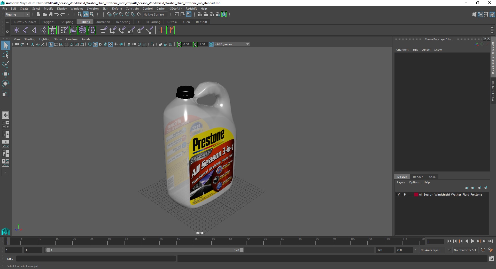
Task: Open the Render View window icon
Action: coord(200,14)
